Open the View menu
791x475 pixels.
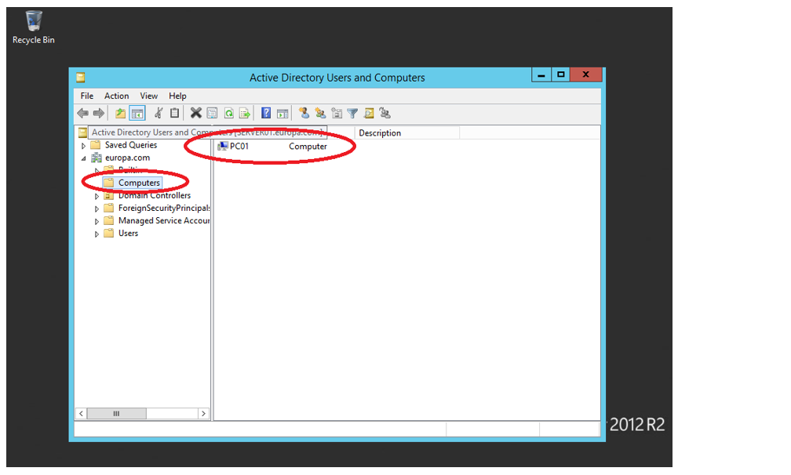(x=149, y=96)
